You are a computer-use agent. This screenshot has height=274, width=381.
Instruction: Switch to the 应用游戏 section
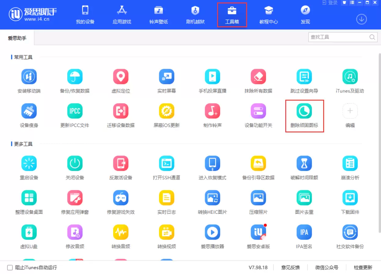(x=122, y=15)
